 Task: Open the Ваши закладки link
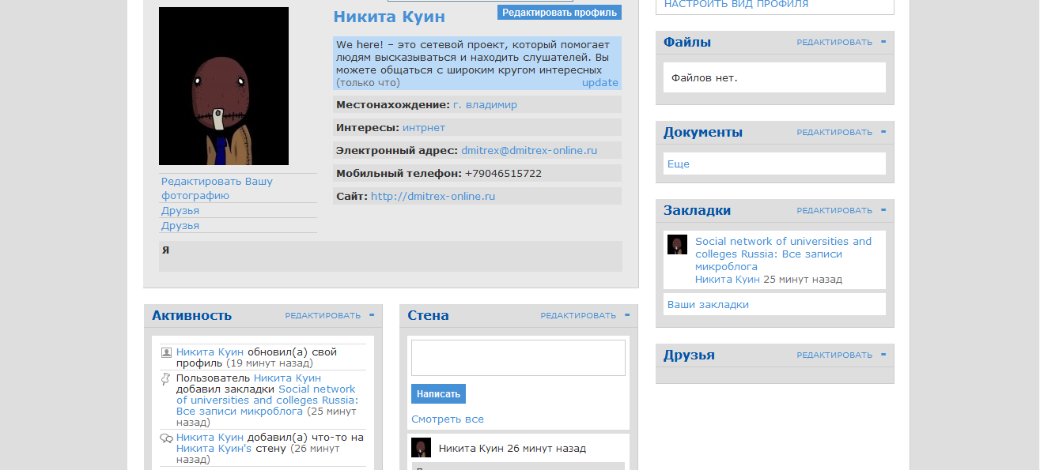[x=708, y=305]
